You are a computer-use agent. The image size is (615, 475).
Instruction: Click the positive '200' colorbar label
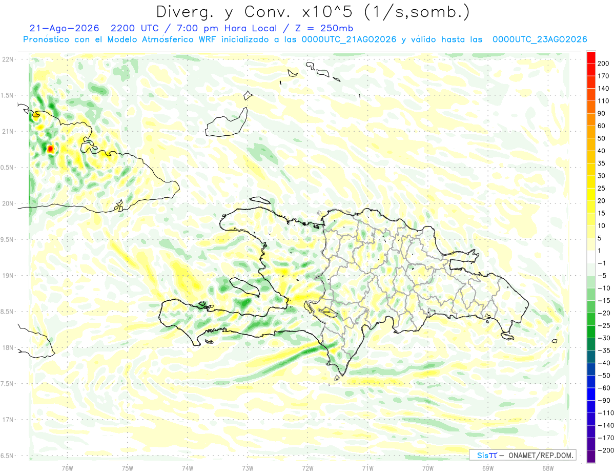coord(603,64)
